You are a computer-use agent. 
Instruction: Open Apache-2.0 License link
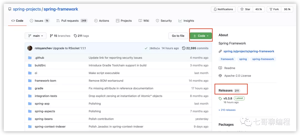[x=237, y=76]
